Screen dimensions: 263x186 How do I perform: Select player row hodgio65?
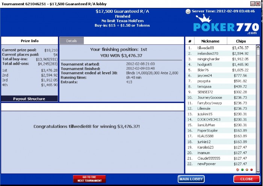pos(221,65)
